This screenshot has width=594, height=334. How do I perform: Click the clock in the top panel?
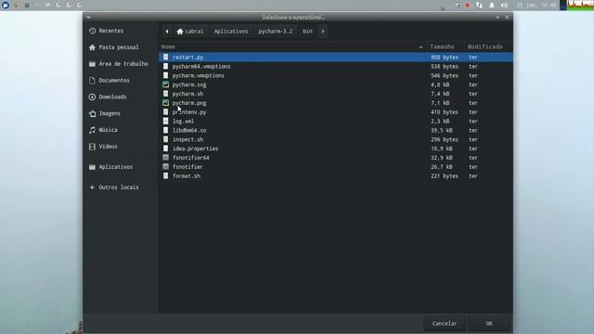536,6
